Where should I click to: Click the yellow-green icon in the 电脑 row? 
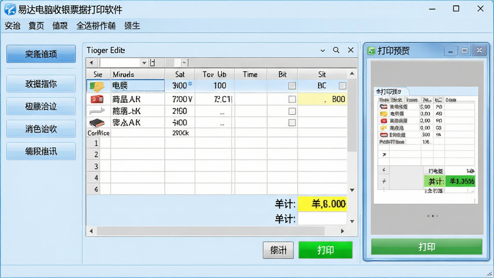click(x=97, y=86)
